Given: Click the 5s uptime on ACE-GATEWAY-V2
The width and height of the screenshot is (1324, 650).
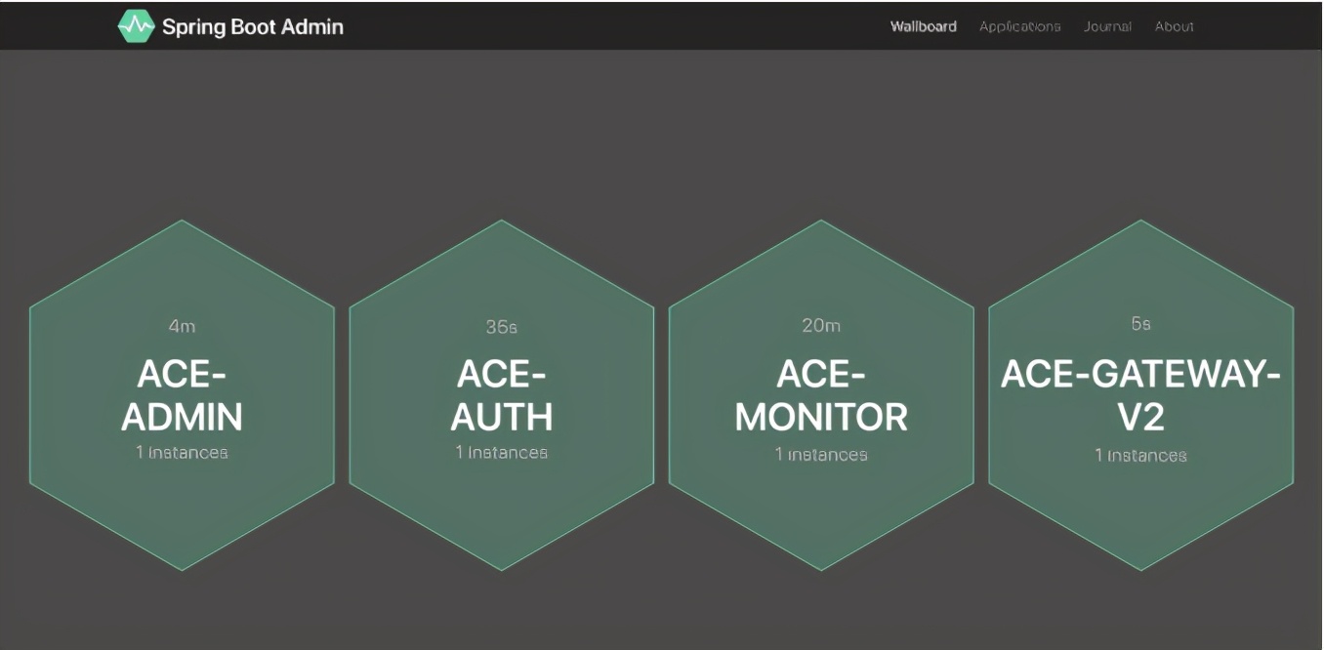Looking at the screenshot, I should pos(1140,324).
